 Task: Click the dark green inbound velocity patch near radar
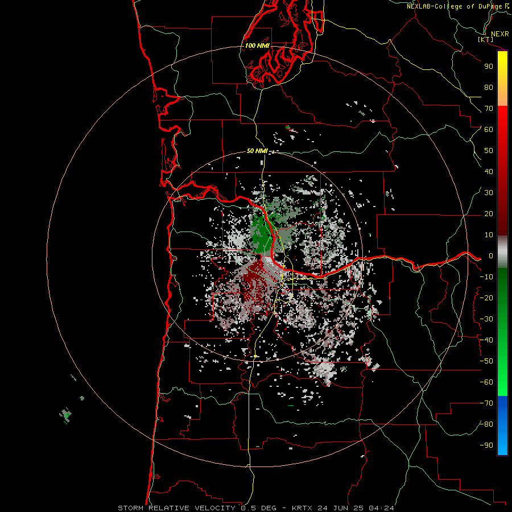pos(261,236)
